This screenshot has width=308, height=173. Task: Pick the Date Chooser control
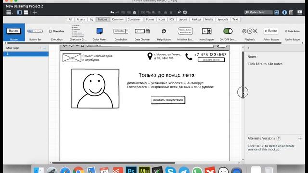(x=142, y=32)
